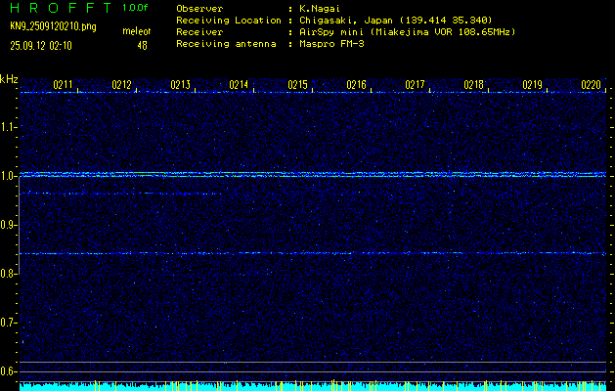Click the 0215 time marker
The image size is (615, 391).
(x=297, y=85)
